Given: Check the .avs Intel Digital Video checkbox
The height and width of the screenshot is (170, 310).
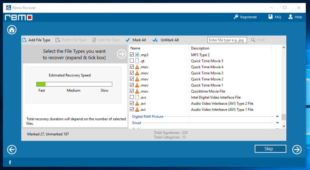Looking at the screenshot, I should 132,97.
